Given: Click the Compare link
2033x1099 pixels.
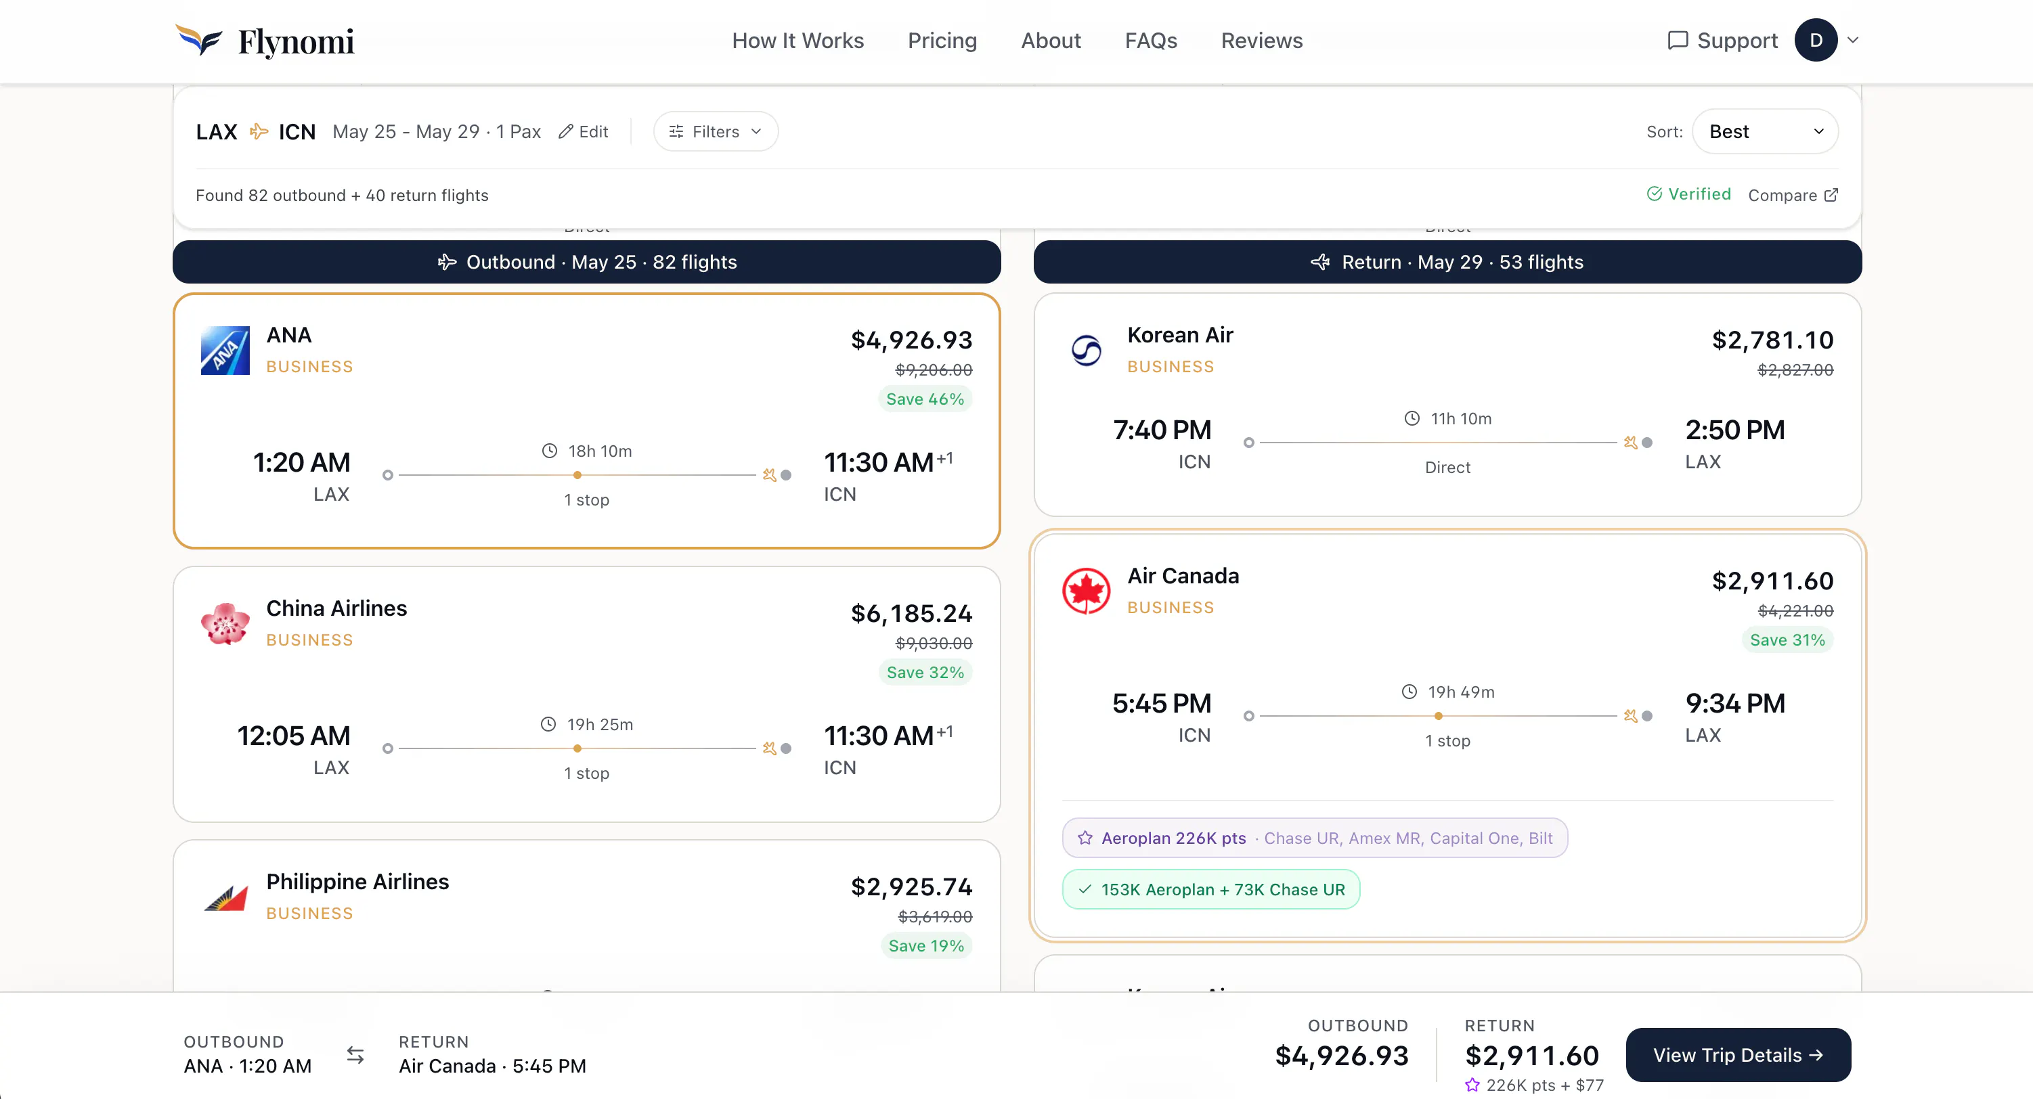Looking at the screenshot, I should [1793, 195].
